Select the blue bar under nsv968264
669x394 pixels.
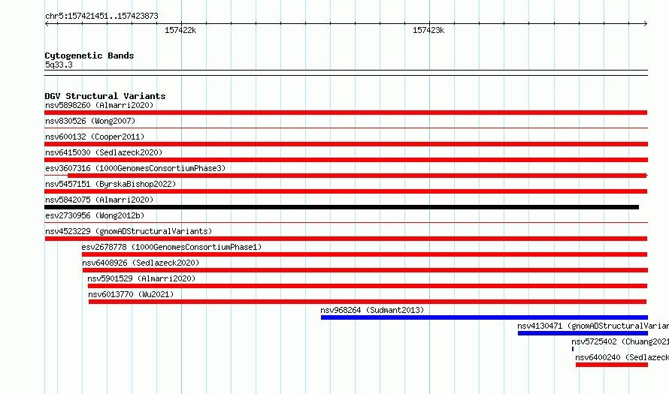(484, 317)
